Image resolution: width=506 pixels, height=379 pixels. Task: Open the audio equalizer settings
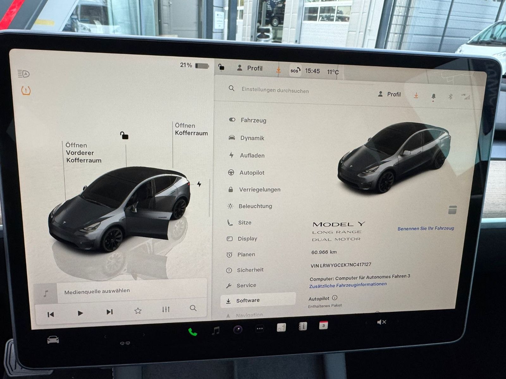166,309
